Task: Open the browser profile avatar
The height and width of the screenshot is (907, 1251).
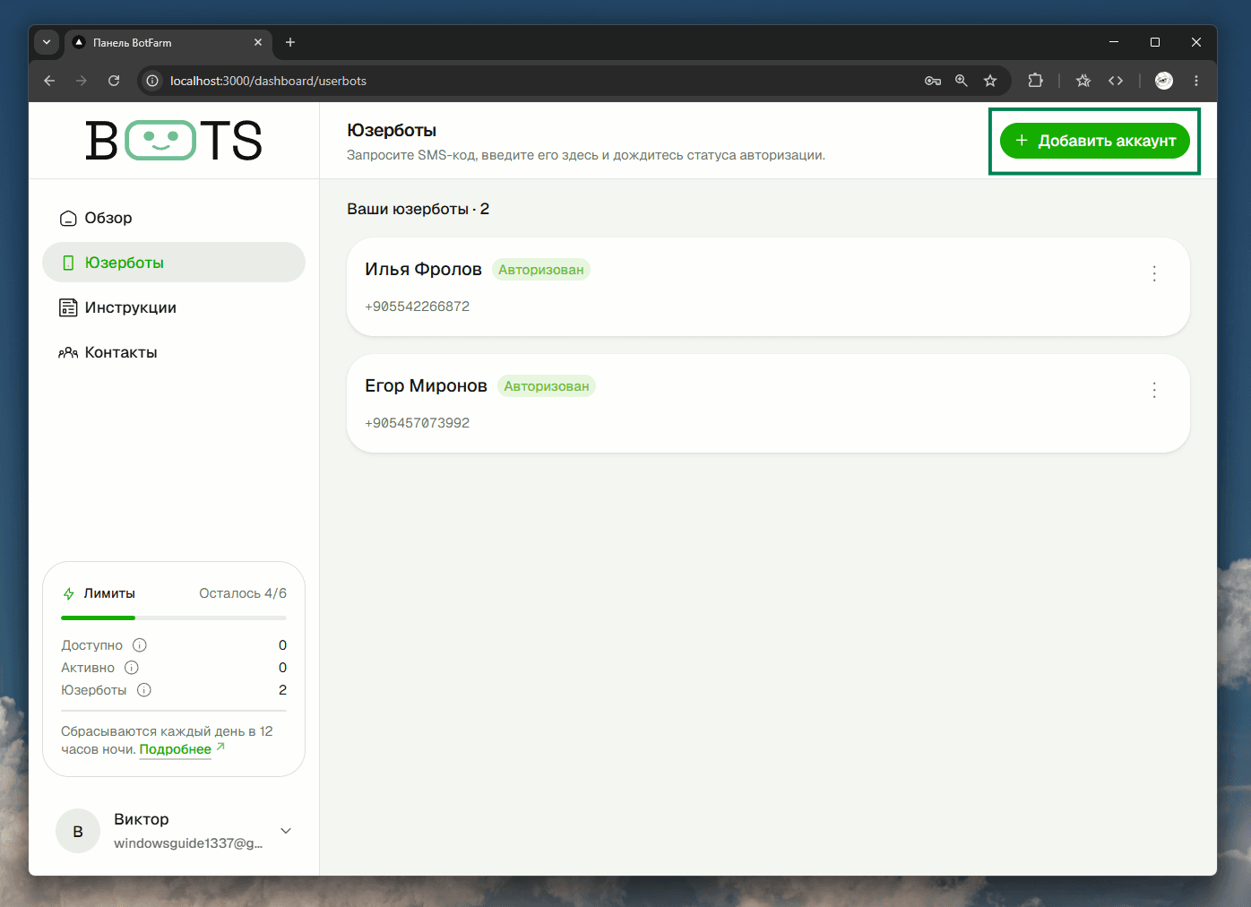Action: [x=1164, y=81]
